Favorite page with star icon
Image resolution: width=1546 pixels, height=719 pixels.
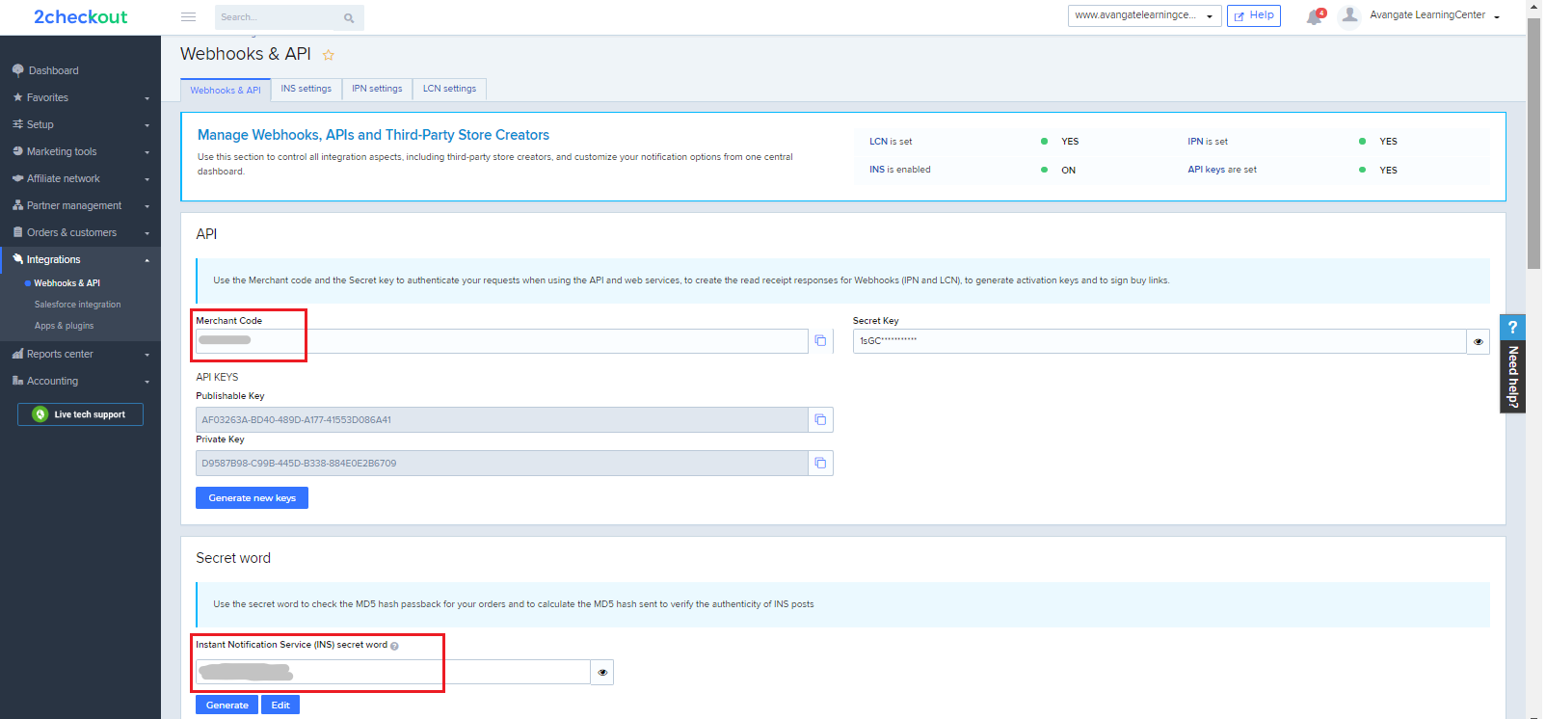point(328,55)
